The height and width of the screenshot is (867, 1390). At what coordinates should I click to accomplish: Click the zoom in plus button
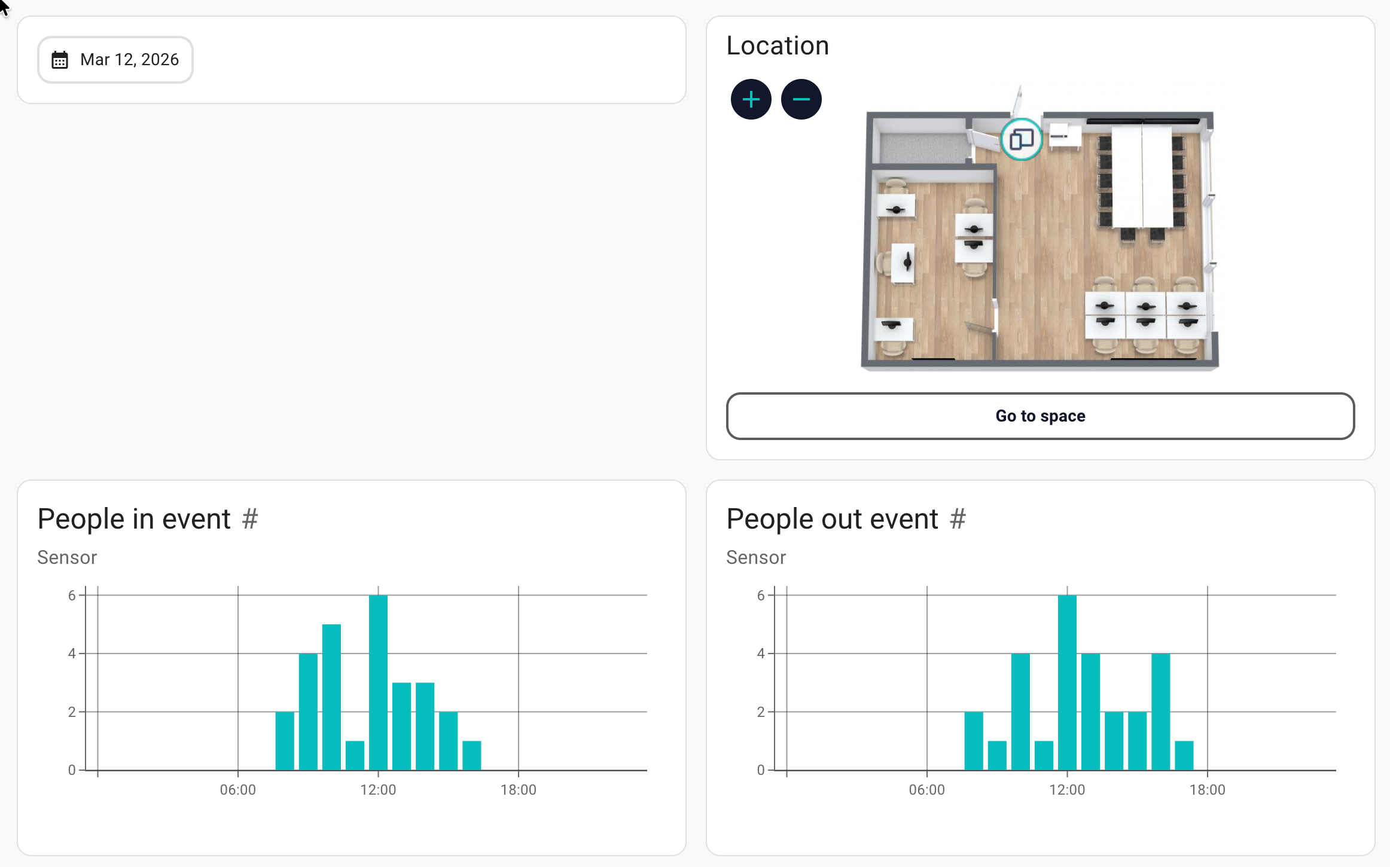(x=751, y=99)
